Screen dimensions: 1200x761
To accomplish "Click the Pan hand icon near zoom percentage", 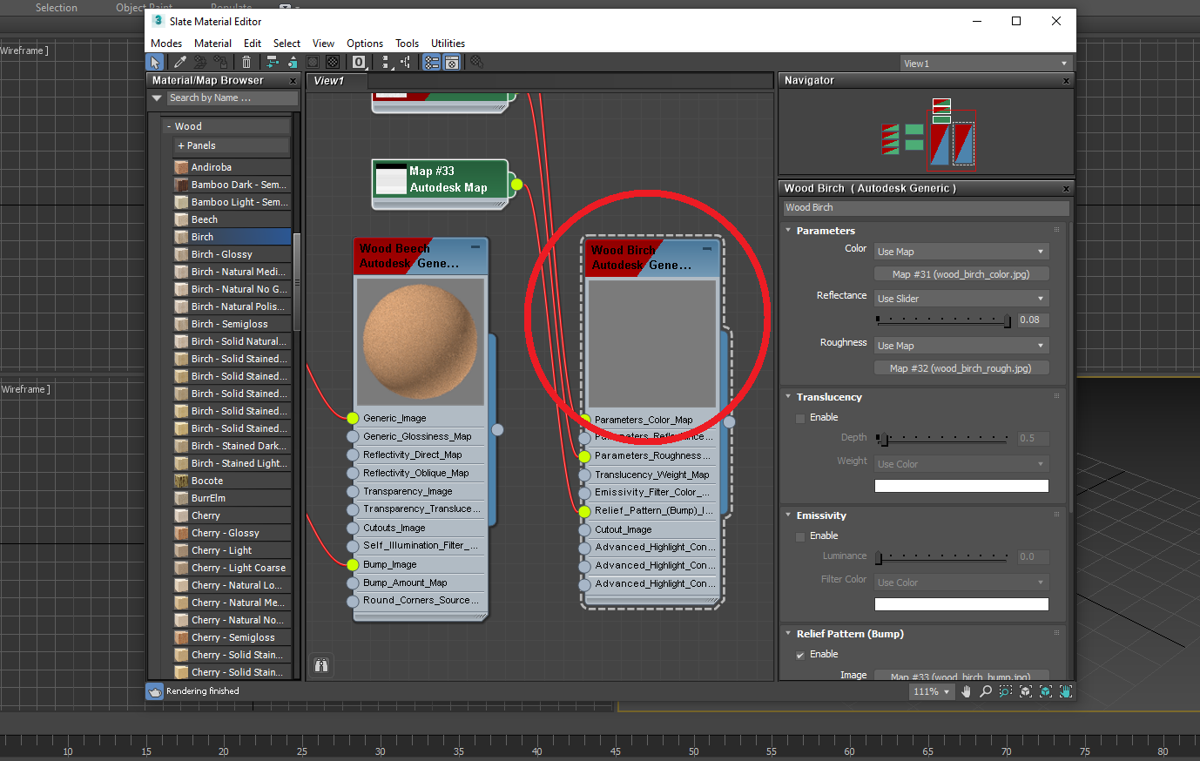I will (x=966, y=691).
